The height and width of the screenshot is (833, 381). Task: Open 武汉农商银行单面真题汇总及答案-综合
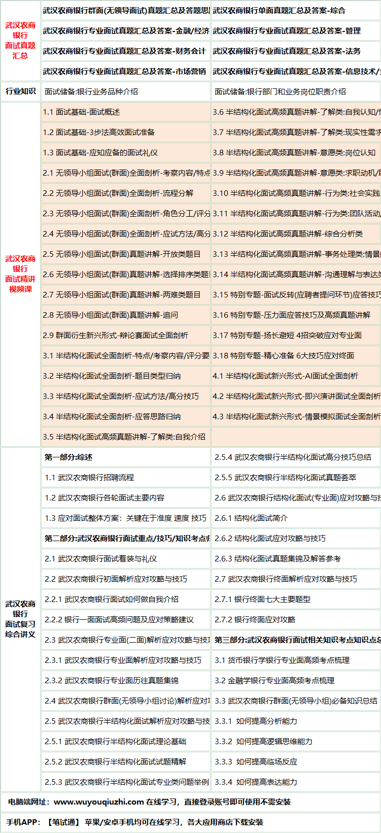pos(279,10)
